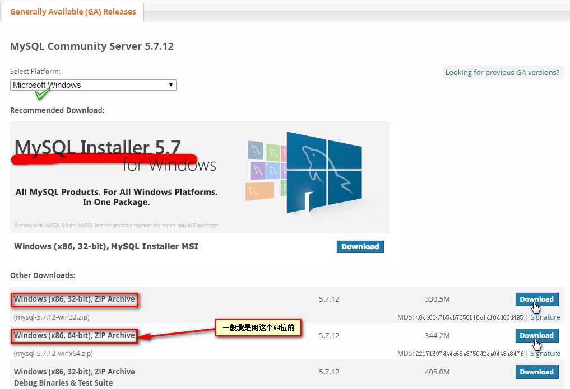Click the 'Other Downloads:' heading

43,275
